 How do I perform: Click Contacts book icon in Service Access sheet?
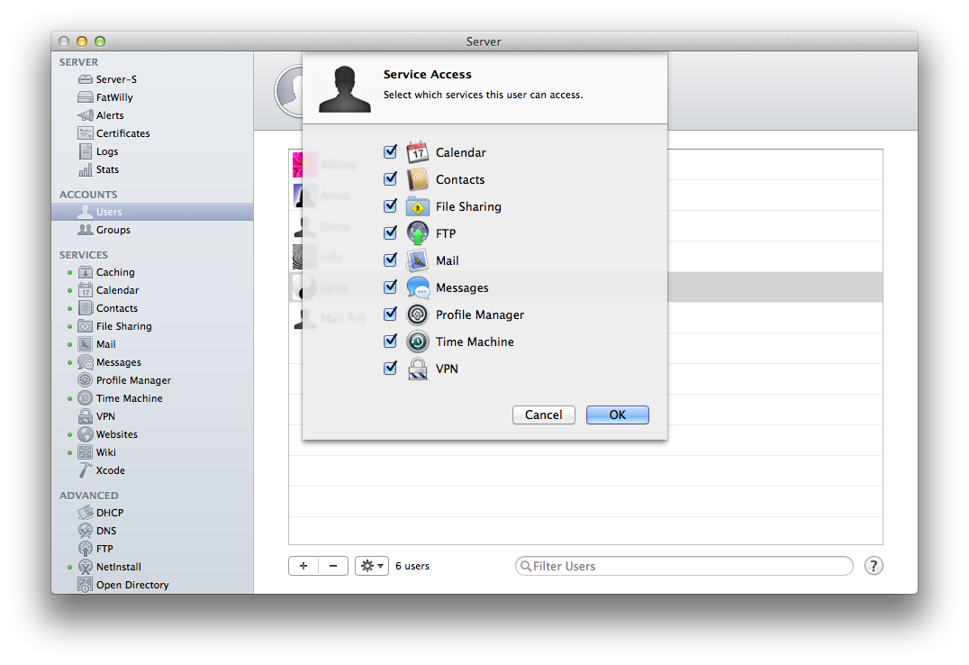pos(418,179)
